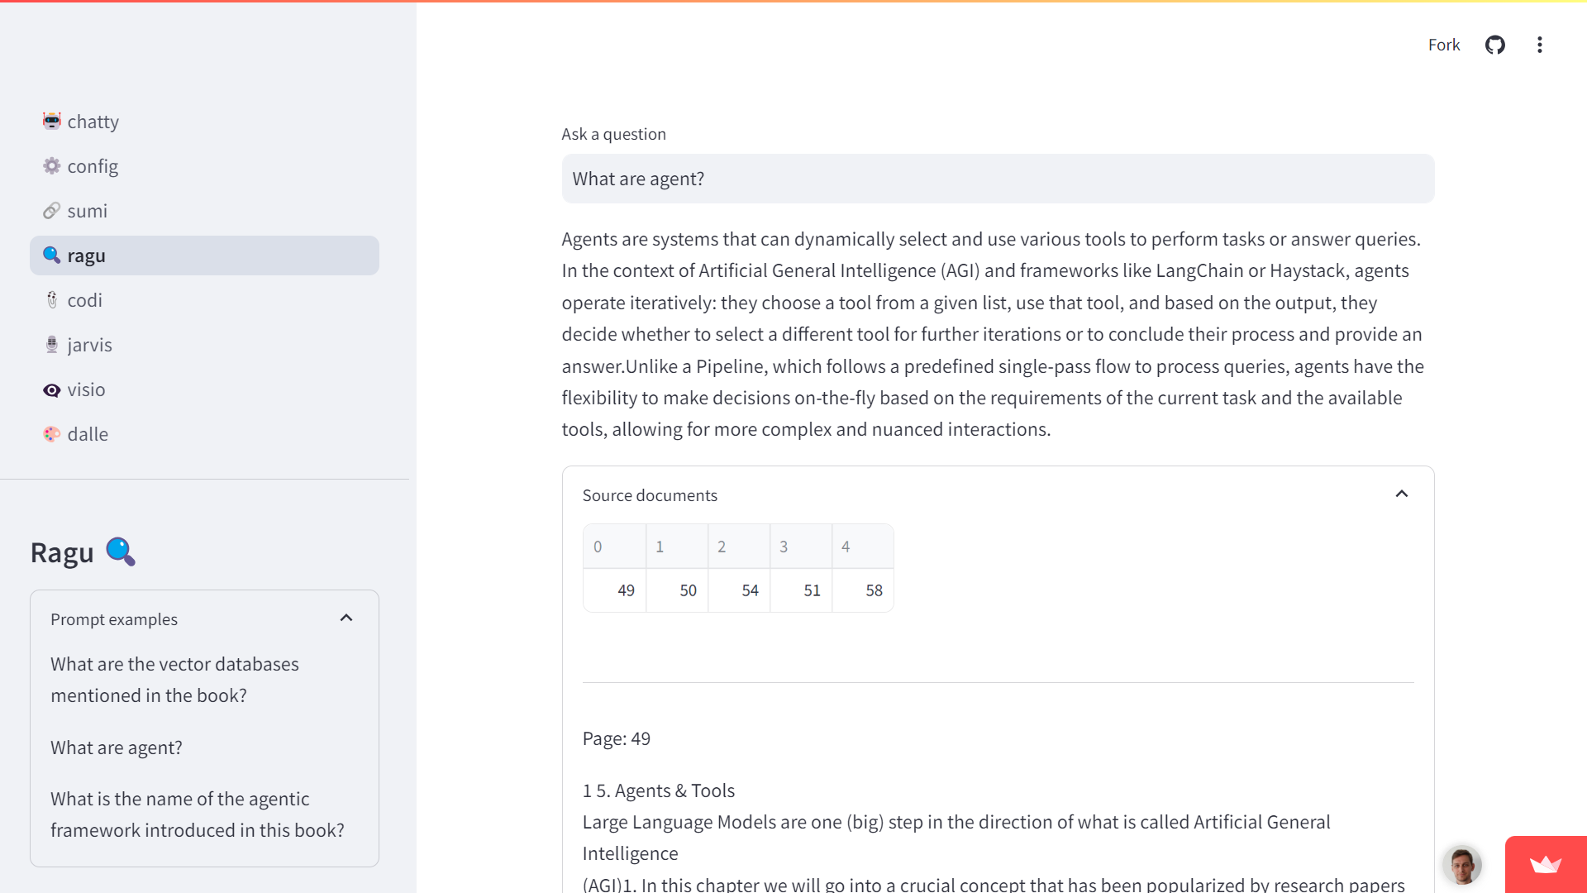Click the dalle palette icon
This screenshot has height=893, width=1587.
point(52,434)
